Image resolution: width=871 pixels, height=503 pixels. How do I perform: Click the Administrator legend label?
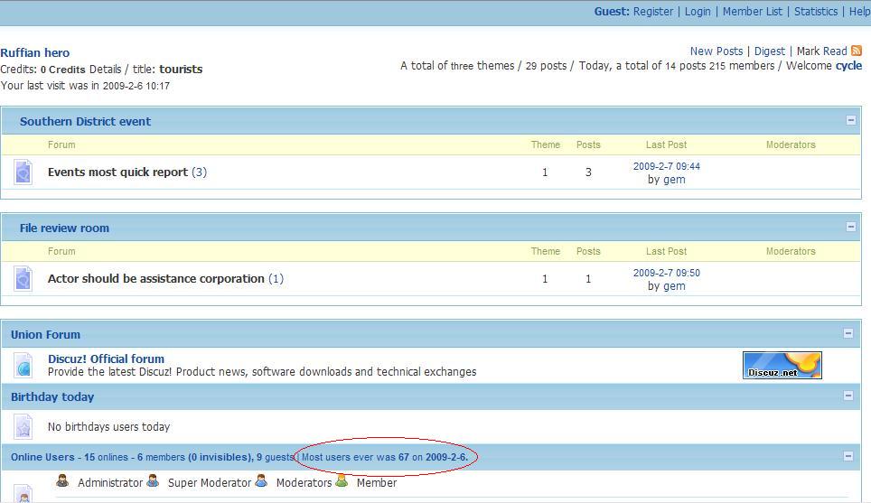pos(110,483)
